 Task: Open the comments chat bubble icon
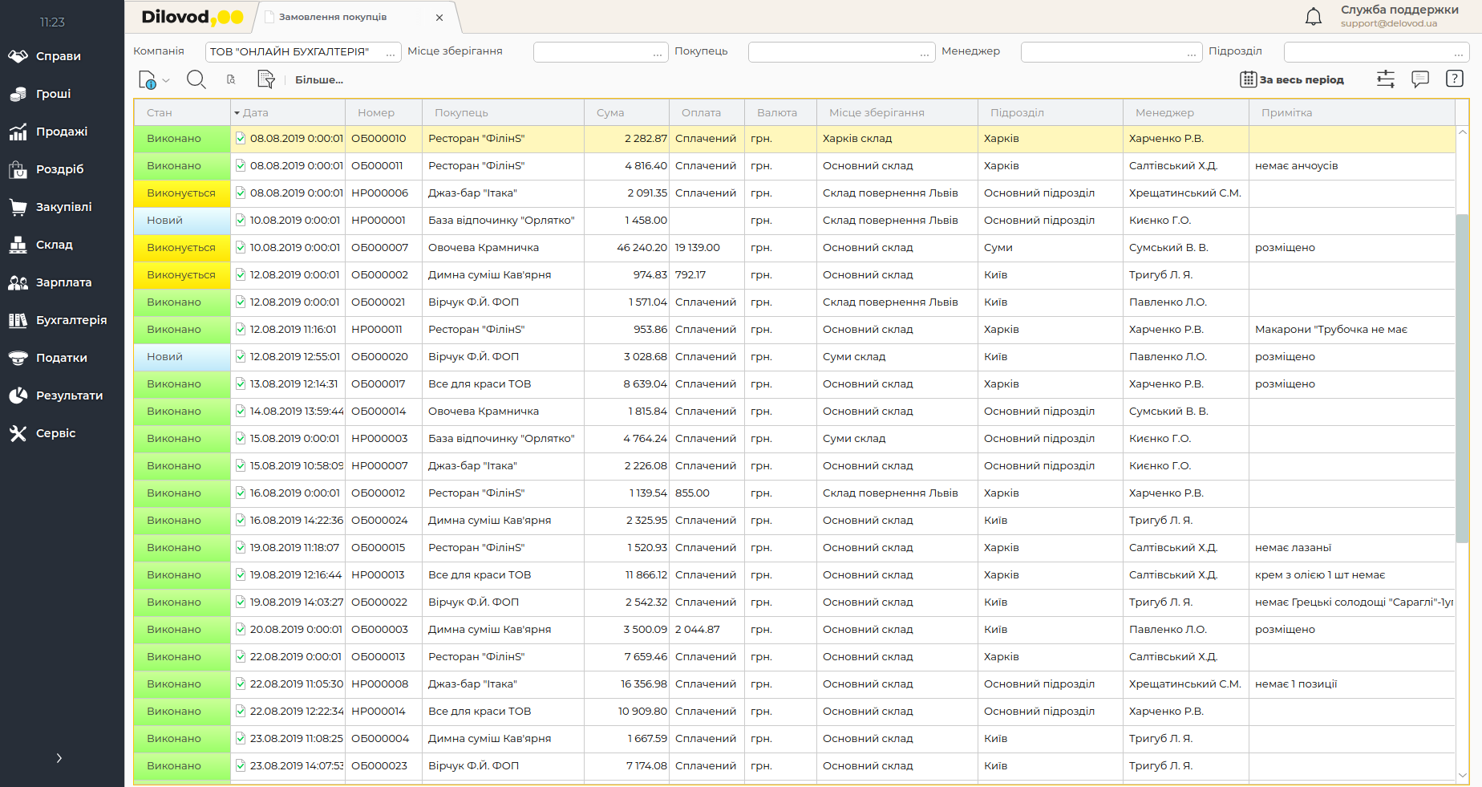(x=1419, y=79)
